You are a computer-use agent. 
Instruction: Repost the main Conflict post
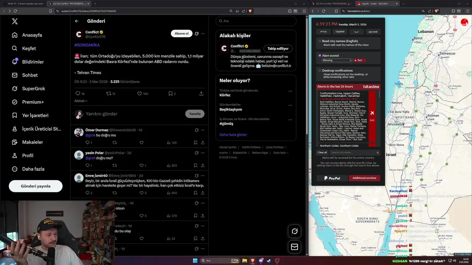tap(109, 93)
